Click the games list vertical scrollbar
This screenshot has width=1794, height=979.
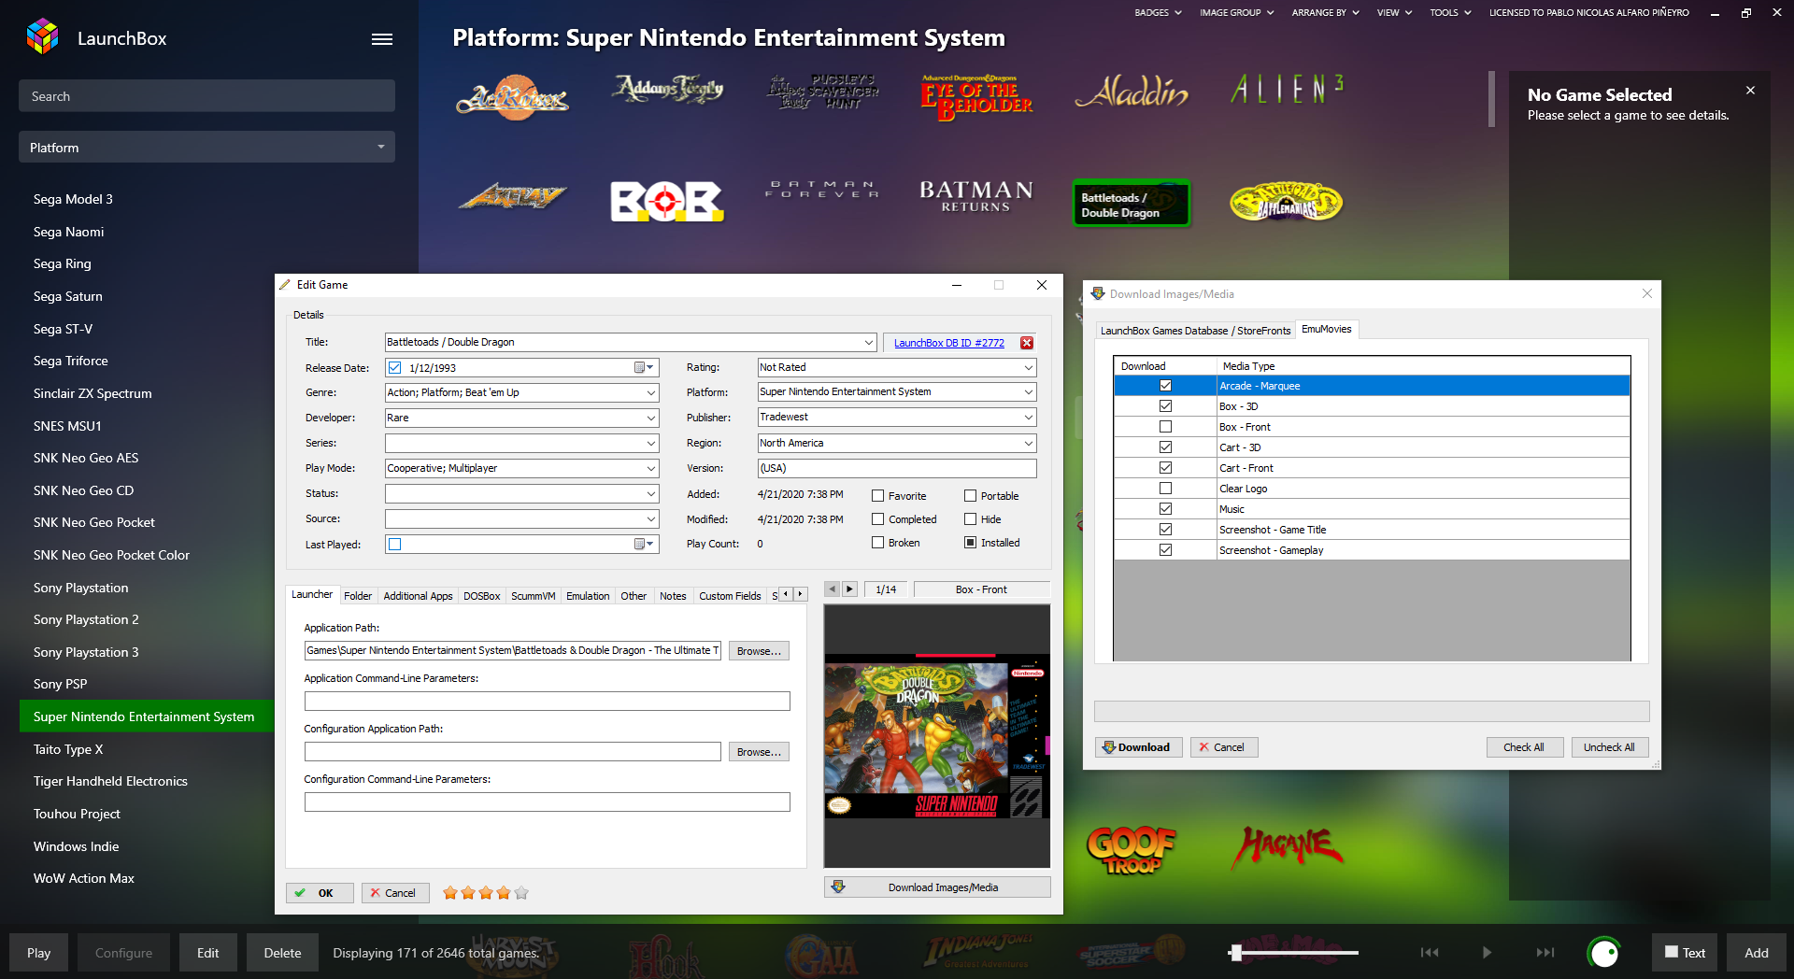(1491, 99)
